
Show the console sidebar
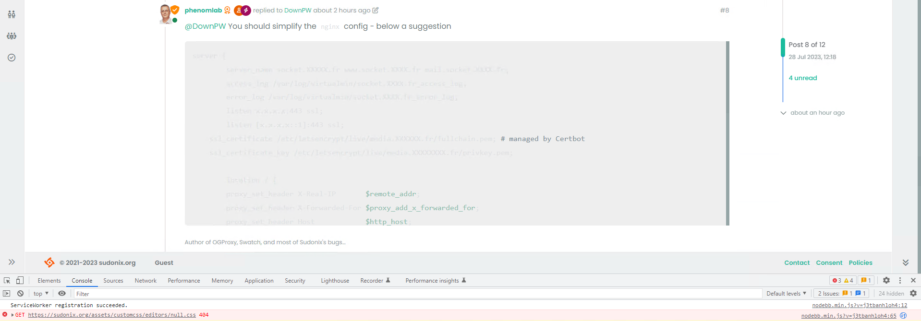pyautogui.click(x=7, y=294)
